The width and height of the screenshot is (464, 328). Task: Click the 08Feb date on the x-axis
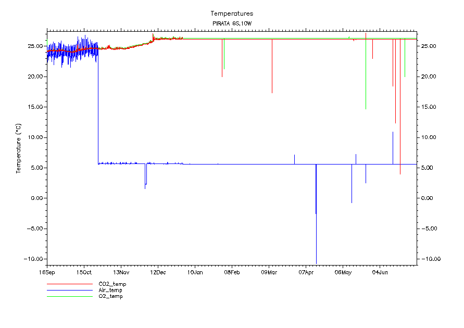click(232, 272)
